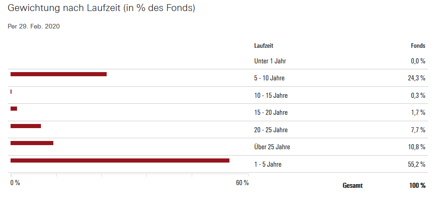
Task: Click the red bar for 5 - 10 Jahre
Action: click(58, 74)
